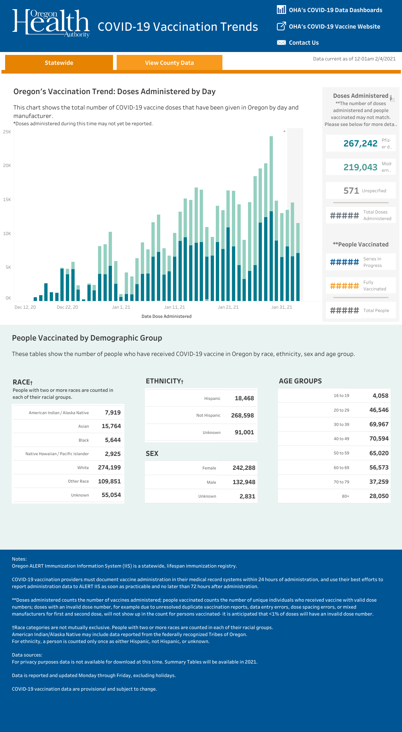Open OHA's COVID-19 Data Dashboards text link
This screenshot has width=402, height=732.
tap(335, 10)
